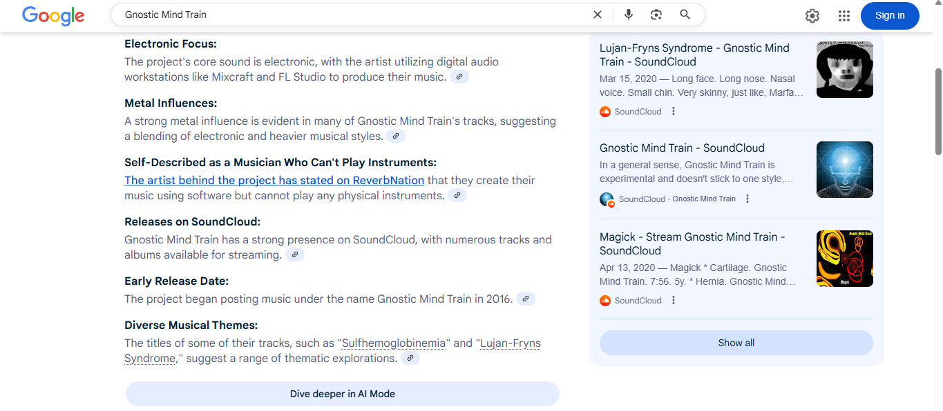943x411 pixels.
Task: Open Search by image lens icon
Action: tap(656, 14)
